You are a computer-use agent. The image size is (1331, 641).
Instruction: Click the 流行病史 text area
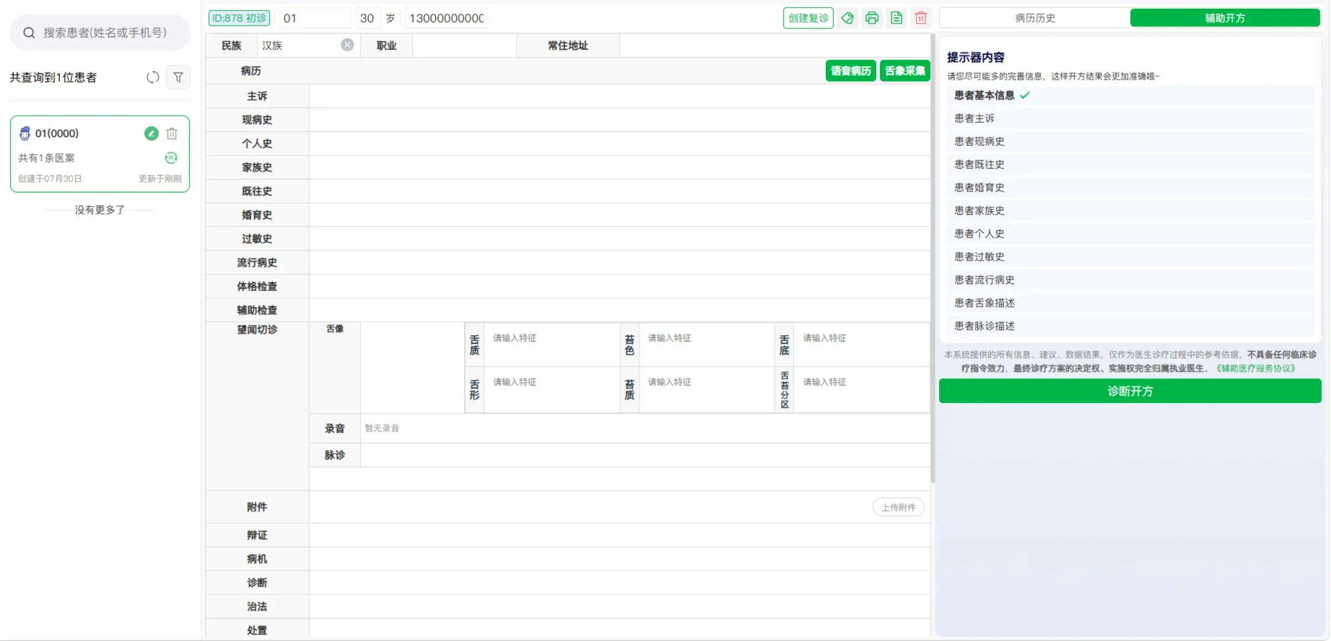coord(619,263)
